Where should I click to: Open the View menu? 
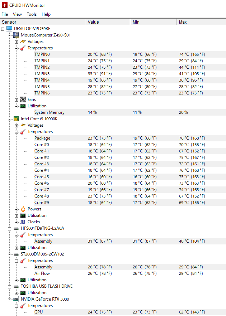click(17, 14)
